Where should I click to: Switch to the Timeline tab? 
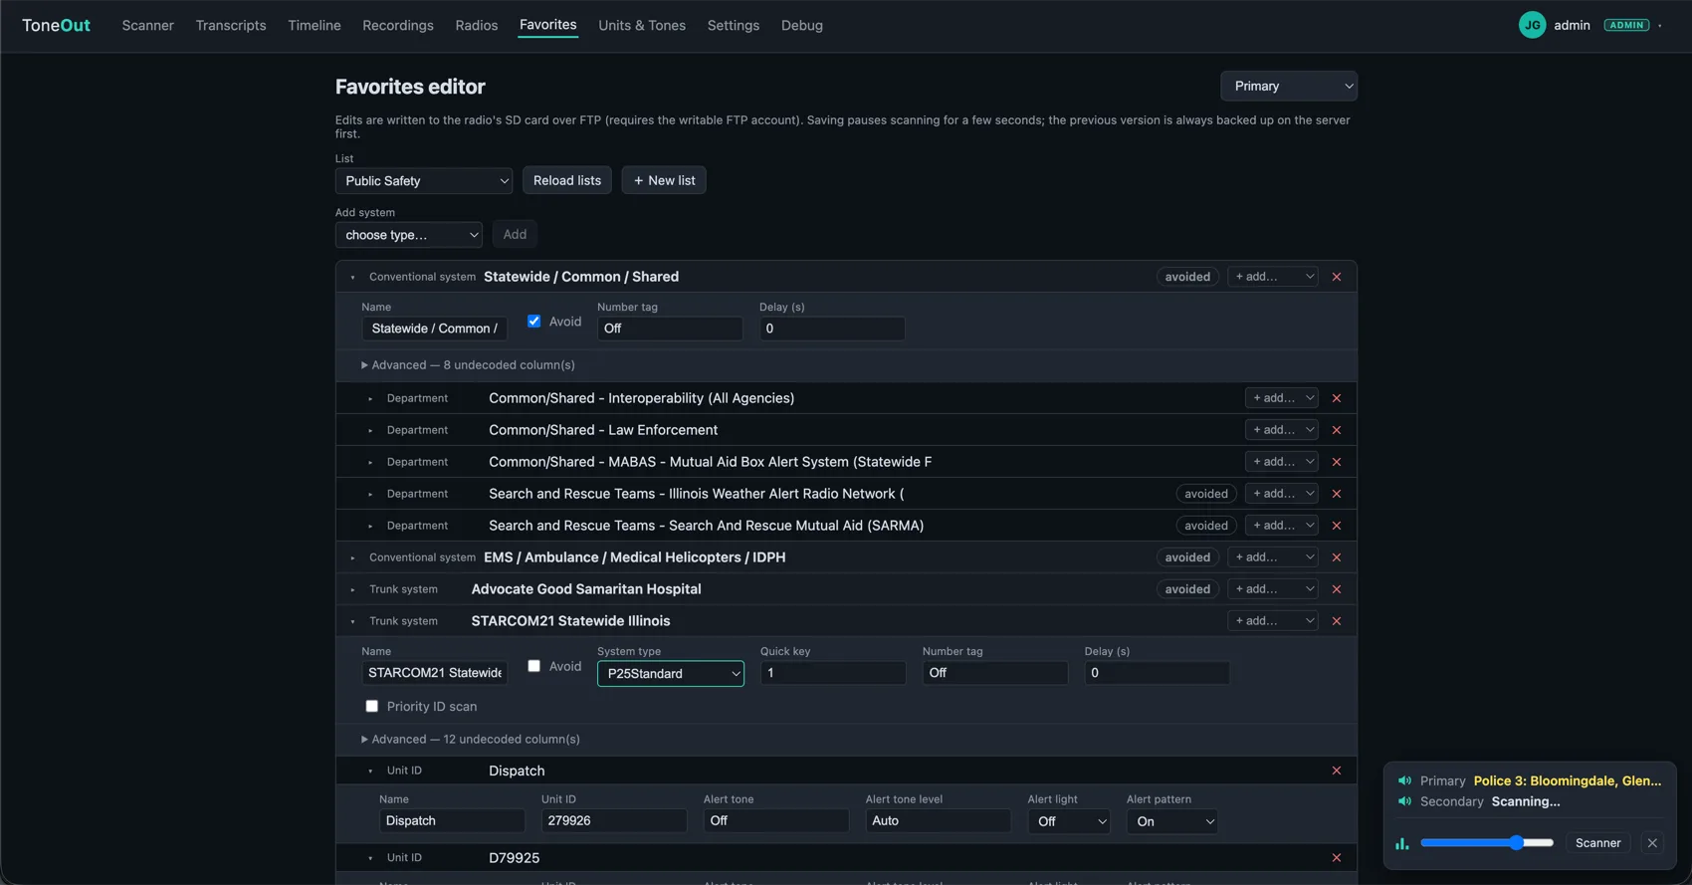(x=315, y=25)
